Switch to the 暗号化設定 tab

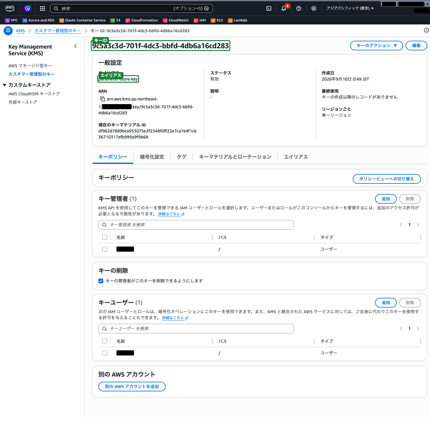coord(152,157)
